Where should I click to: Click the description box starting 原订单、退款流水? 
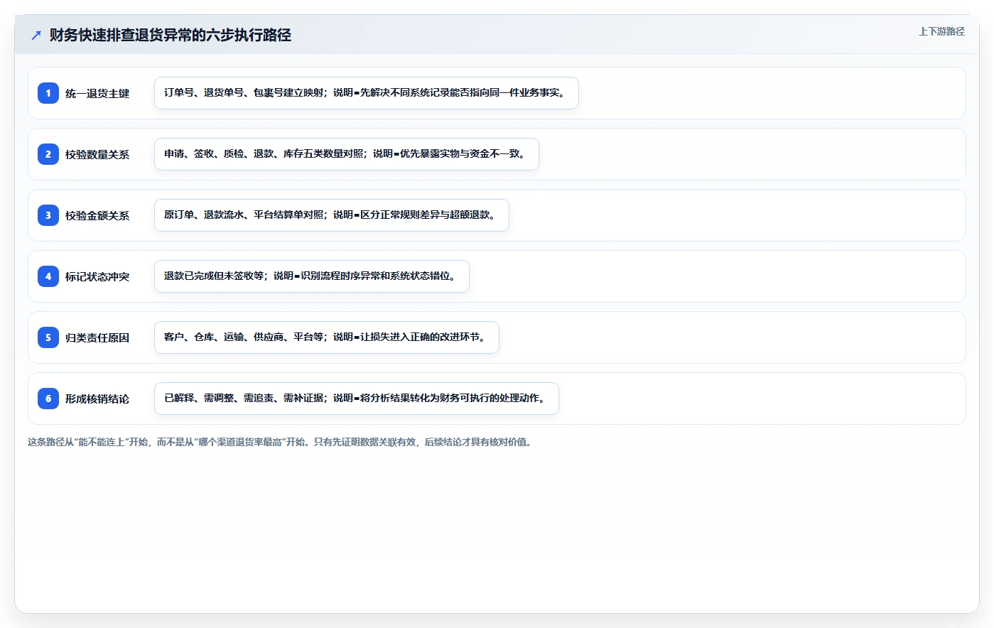[x=332, y=215]
